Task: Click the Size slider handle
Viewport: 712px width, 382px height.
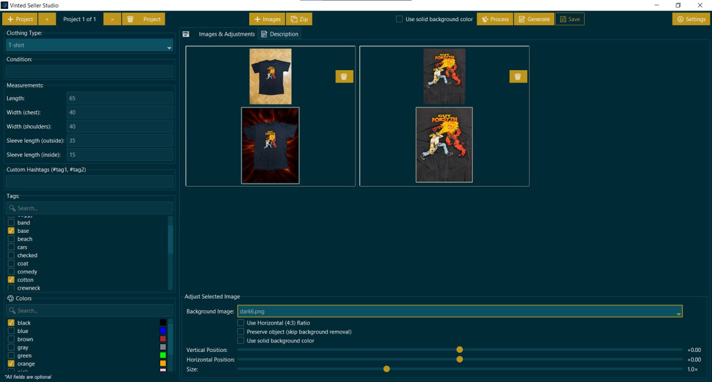Action: 387,369
